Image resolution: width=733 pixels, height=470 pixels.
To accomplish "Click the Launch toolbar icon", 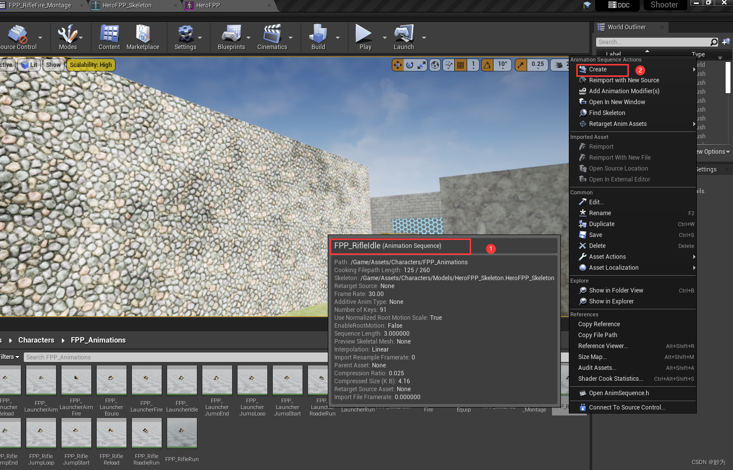I will (x=404, y=37).
